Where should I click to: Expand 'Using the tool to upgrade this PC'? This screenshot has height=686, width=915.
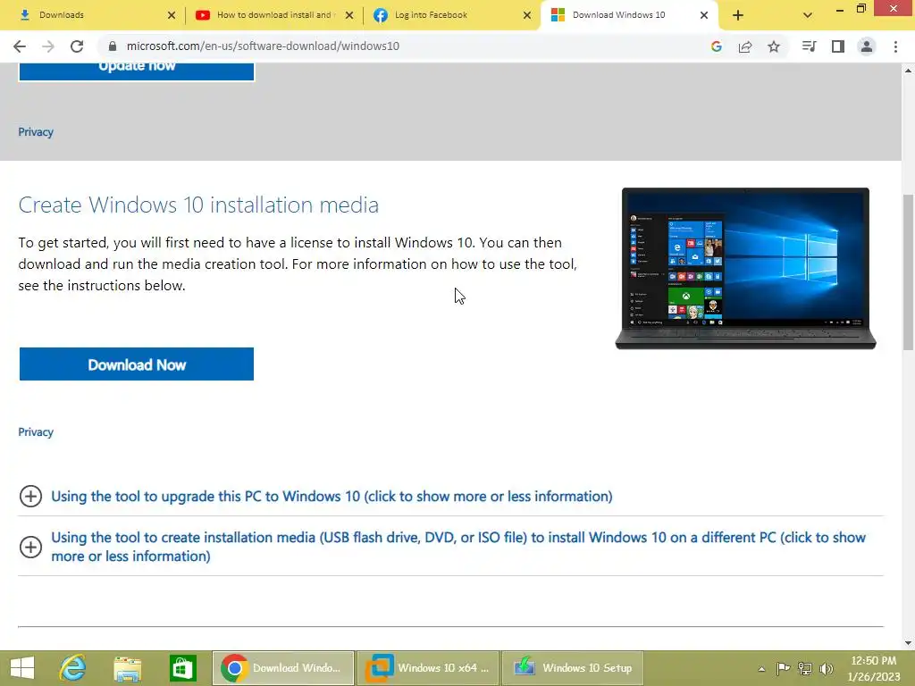pyautogui.click(x=332, y=497)
